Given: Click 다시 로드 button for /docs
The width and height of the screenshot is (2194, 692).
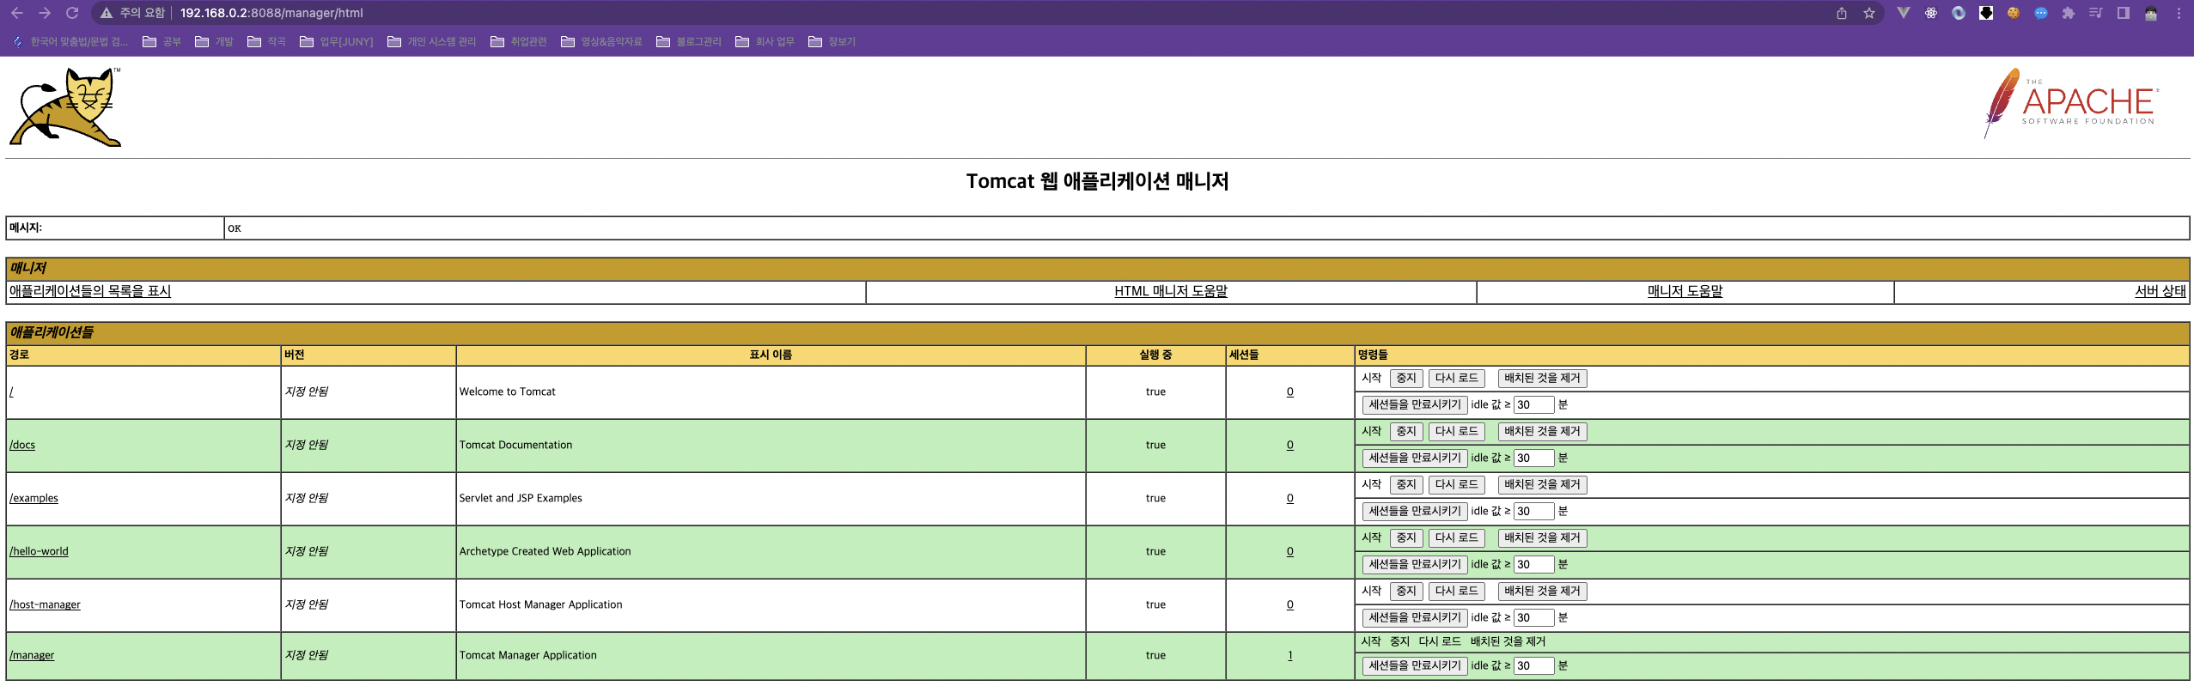Looking at the screenshot, I should click(1456, 432).
